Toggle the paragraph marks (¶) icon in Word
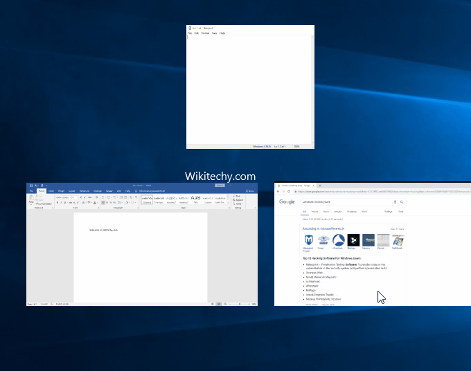 [x=136, y=197]
